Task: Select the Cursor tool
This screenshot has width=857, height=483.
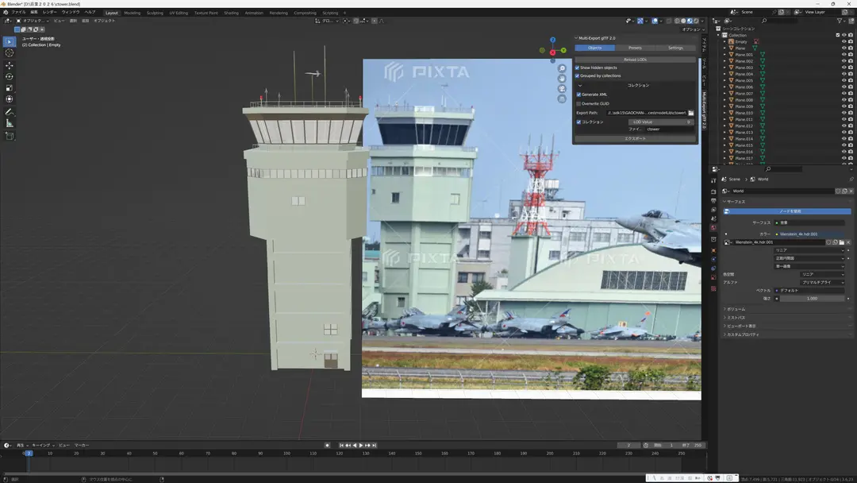Action: (x=10, y=53)
